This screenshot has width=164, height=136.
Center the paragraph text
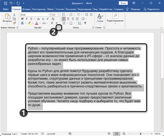click(68, 19)
